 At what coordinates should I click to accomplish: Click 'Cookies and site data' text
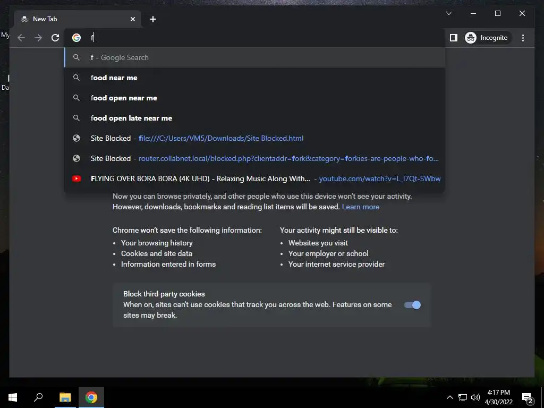(x=157, y=253)
